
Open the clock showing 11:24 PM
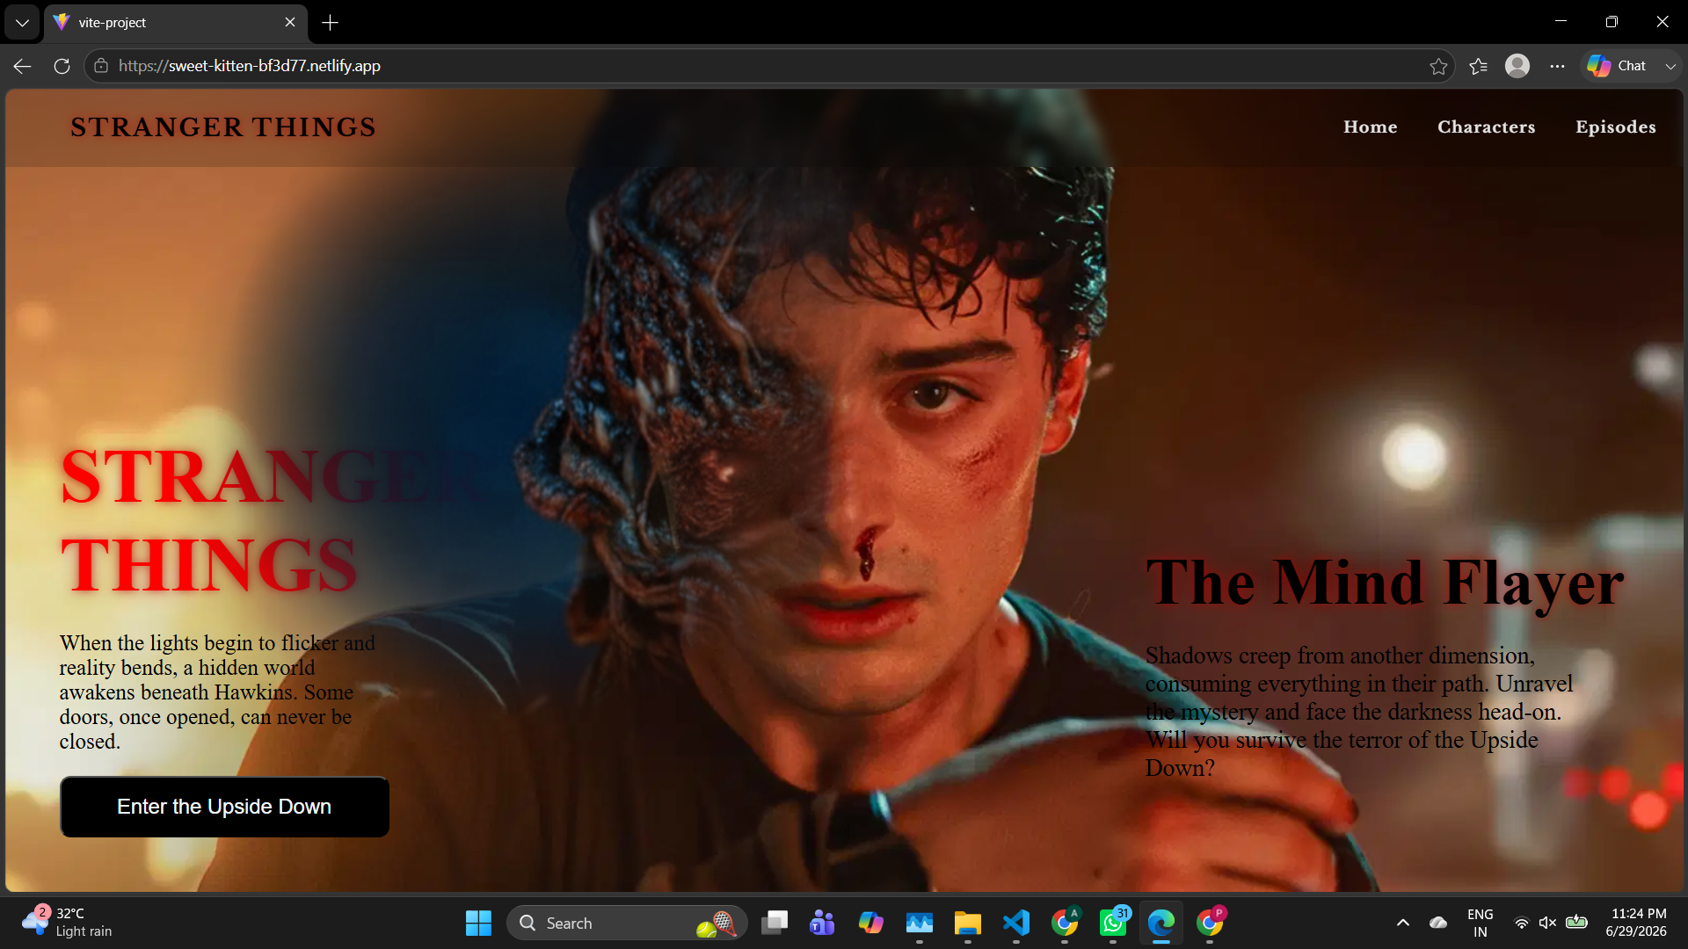(x=1636, y=923)
